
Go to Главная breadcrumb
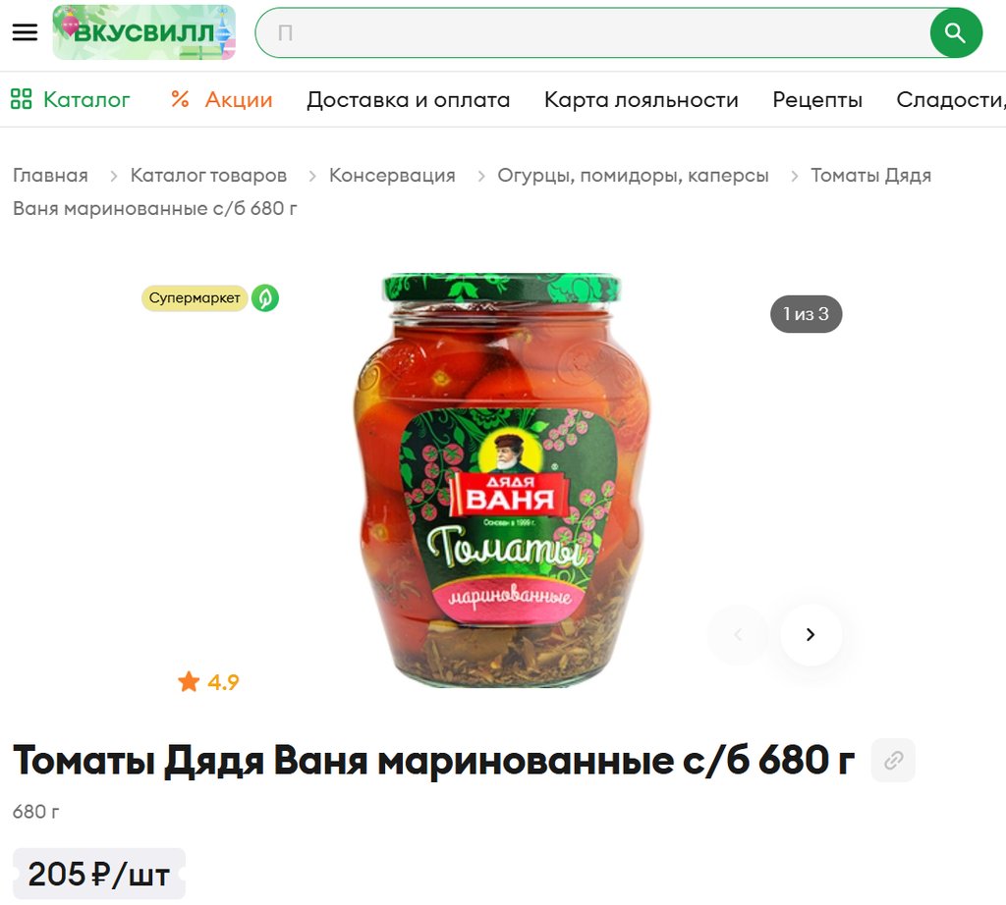coord(50,175)
